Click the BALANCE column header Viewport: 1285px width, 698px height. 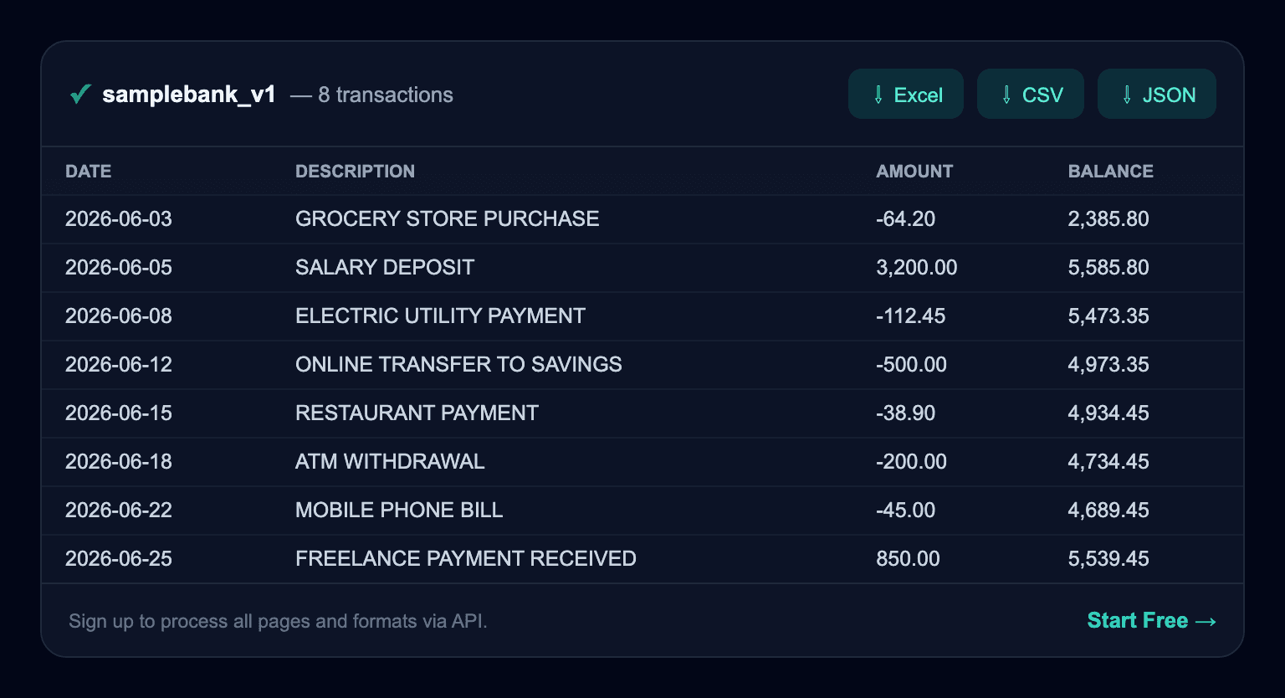(1111, 172)
